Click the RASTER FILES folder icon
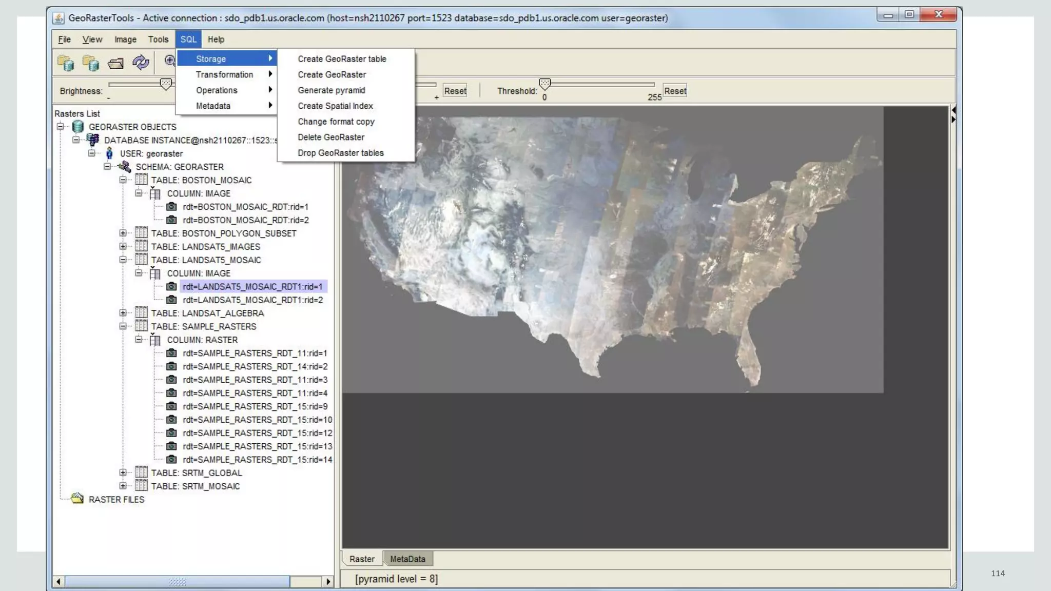Screen dimensions: 1051x591 [x=77, y=499]
